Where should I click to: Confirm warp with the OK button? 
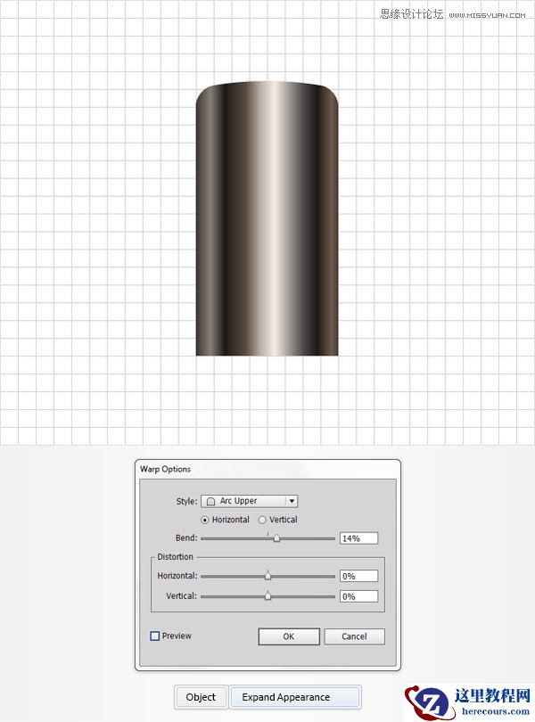[289, 636]
